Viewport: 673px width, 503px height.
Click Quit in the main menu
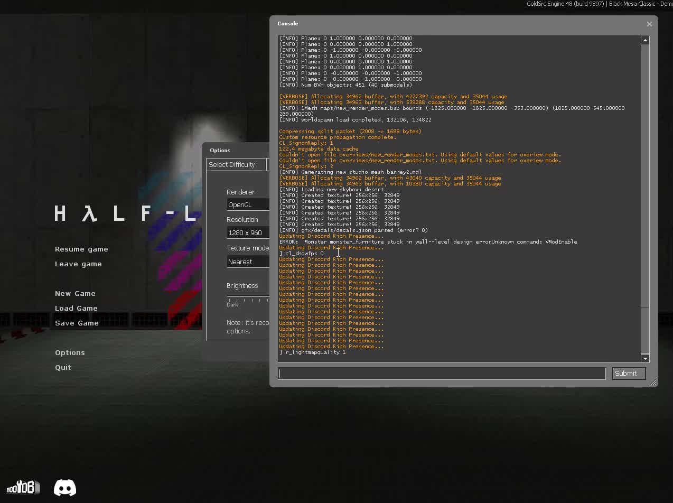[x=63, y=367]
